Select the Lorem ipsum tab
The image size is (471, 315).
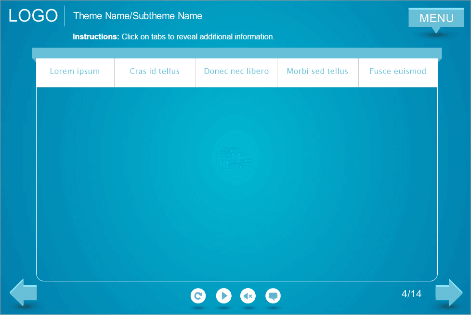click(x=75, y=72)
